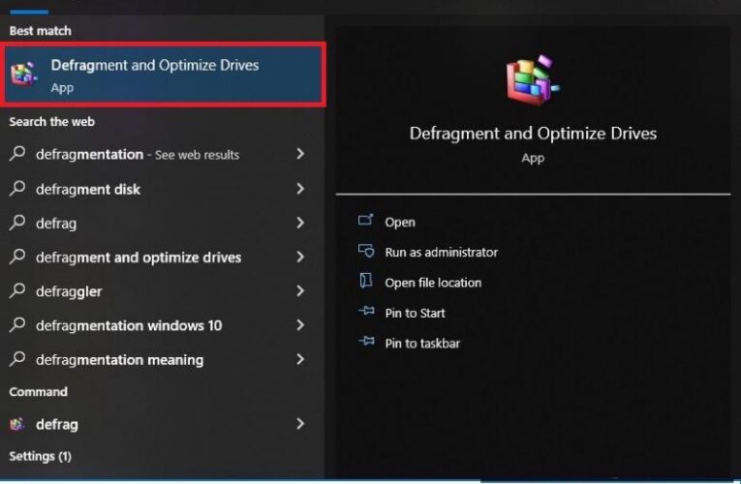Select Run as administrator

click(x=442, y=253)
